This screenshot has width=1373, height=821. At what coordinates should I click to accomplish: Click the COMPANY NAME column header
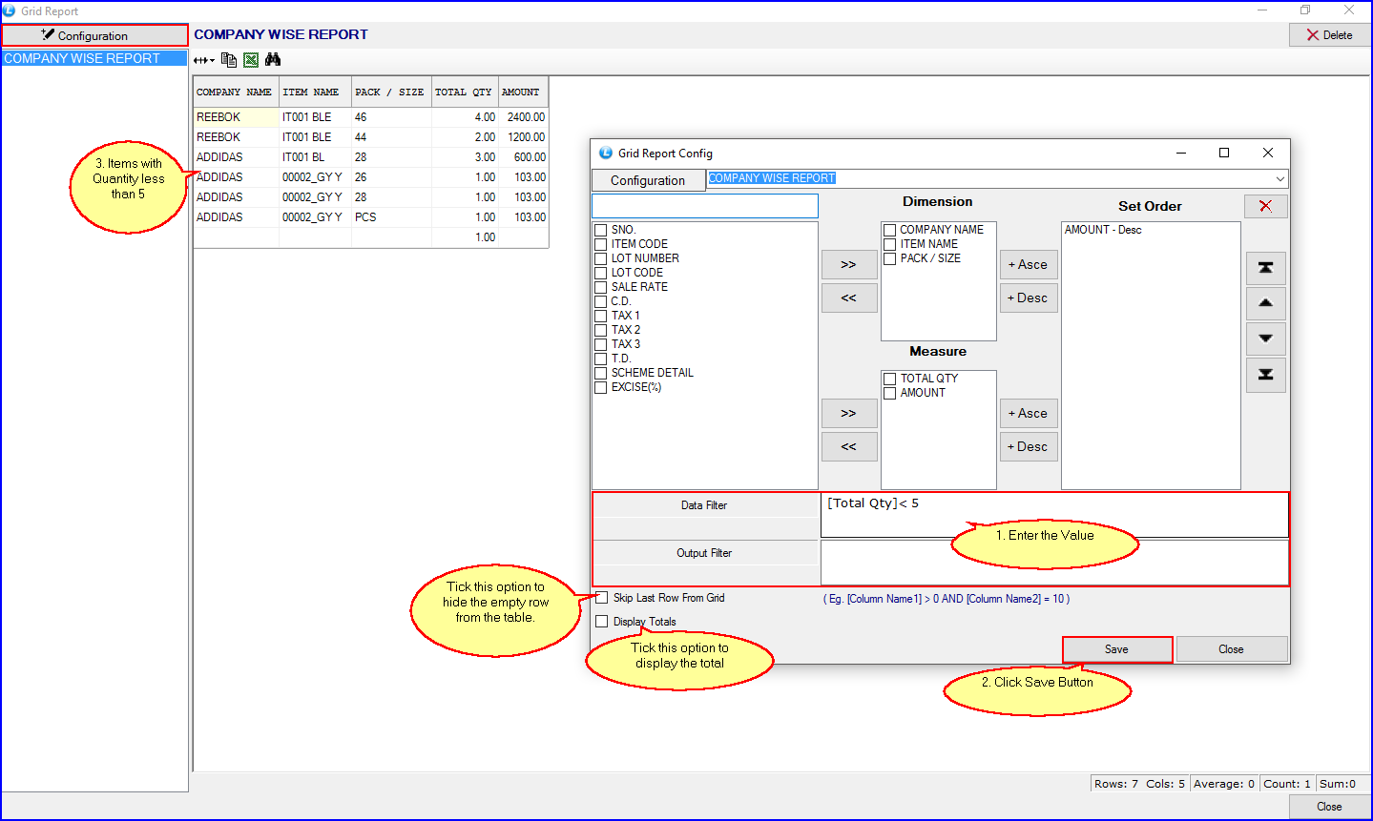click(236, 92)
